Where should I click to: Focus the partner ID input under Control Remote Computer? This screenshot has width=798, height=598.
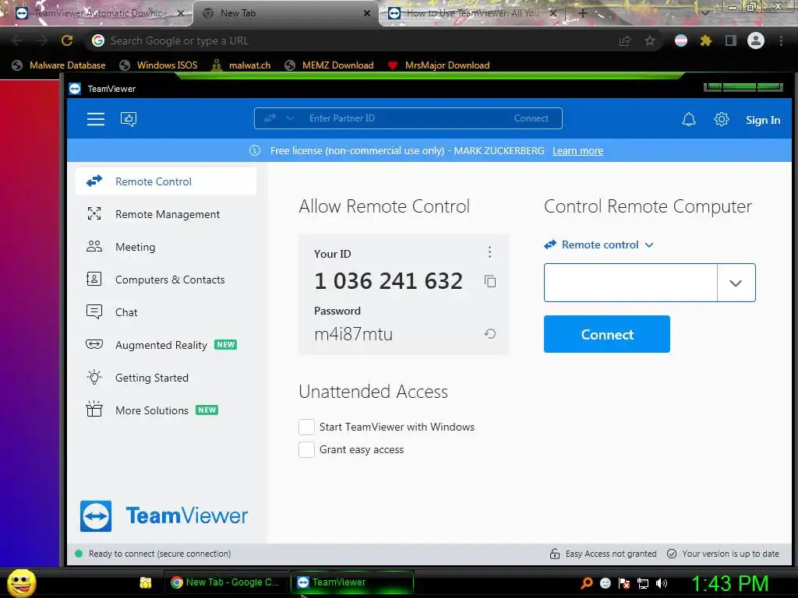[630, 283]
